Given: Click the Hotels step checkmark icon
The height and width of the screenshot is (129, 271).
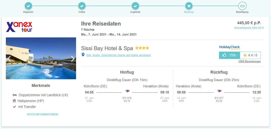Looking at the screenshot, I should [82, 6].
